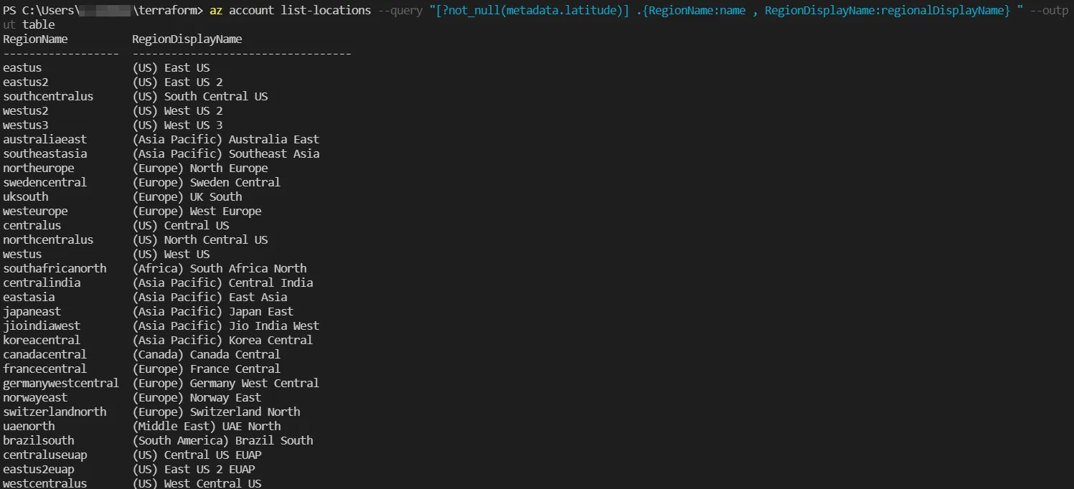Screen dimensions: 1074x489
Task: Click '(Middle East) UAE North' text
Action: (x=207, y=427)
